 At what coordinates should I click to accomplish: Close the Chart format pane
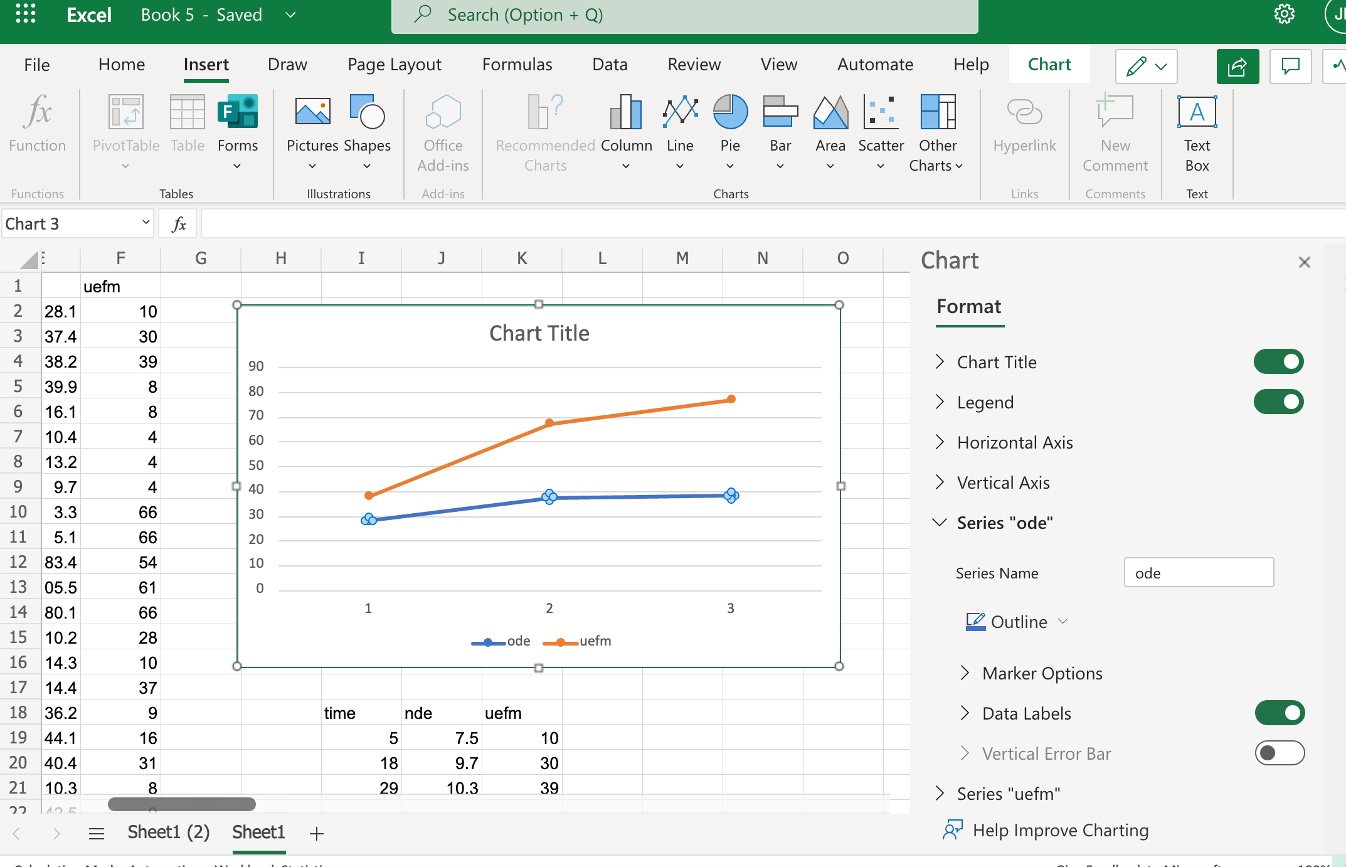point(1305,262)
